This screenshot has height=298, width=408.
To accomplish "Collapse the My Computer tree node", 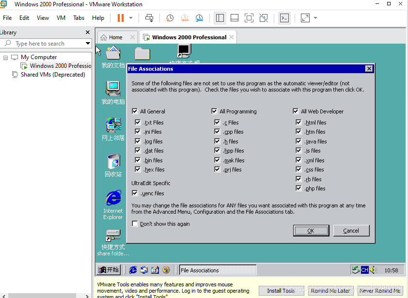I will pos(5,58).
